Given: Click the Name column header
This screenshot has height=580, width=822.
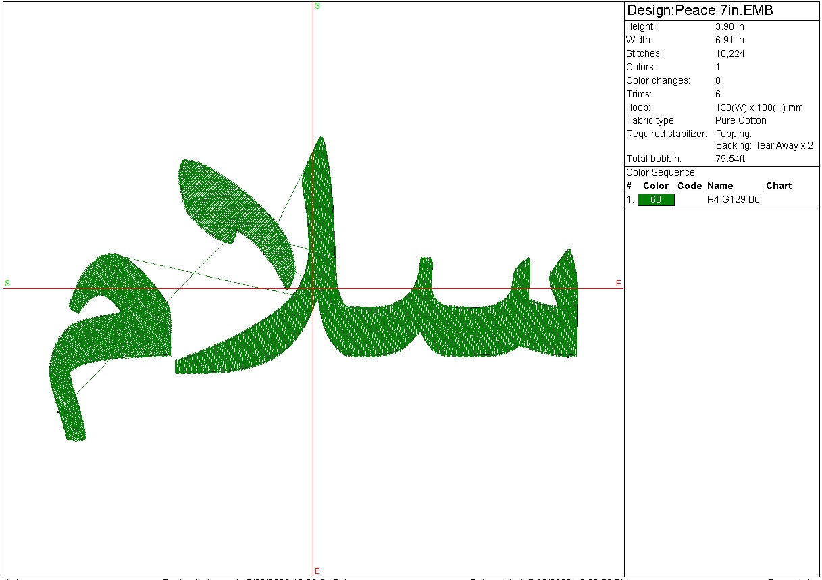Looking at the screenshot, I should 720,186.
